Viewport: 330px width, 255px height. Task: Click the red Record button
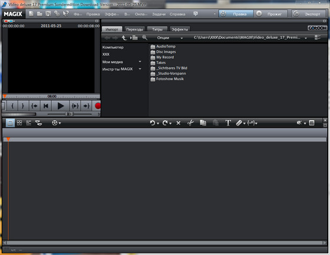(x=97, y=106)
